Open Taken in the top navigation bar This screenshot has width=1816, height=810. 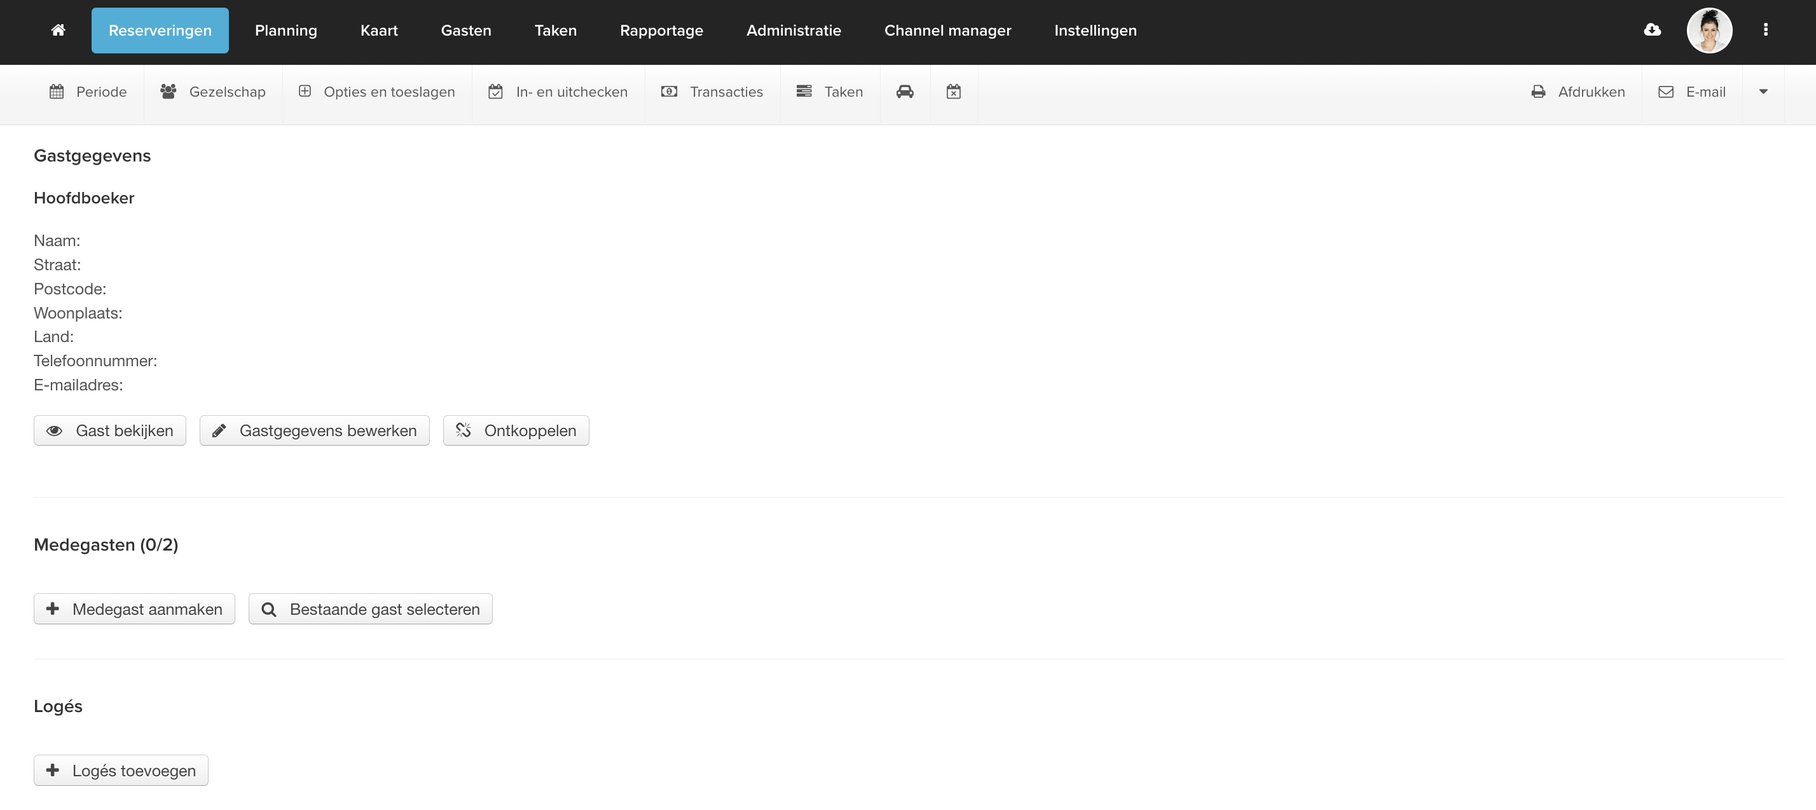coord(556,31)
